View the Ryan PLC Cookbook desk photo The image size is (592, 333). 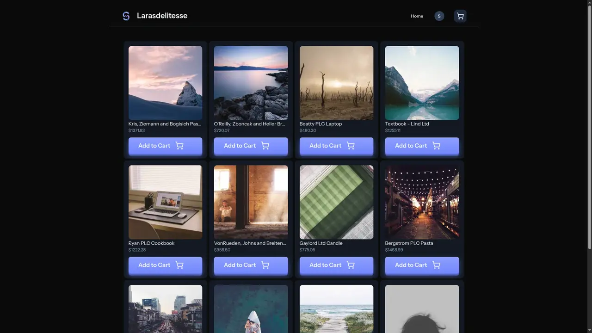coord(165,202)
